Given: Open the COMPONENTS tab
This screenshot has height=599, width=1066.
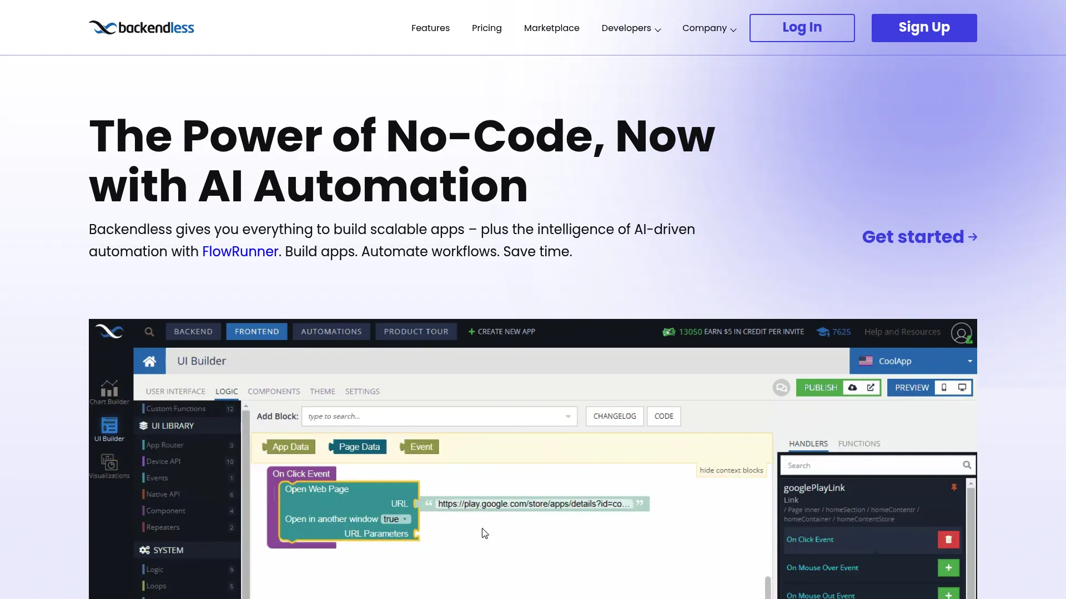Looking at the screenshot, I should [x=274, y=392].
